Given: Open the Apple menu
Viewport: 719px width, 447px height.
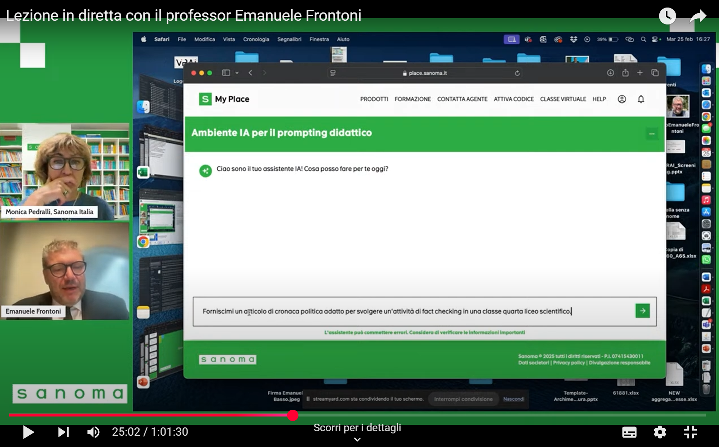Looking at the screenshot, I should (144, 39).
